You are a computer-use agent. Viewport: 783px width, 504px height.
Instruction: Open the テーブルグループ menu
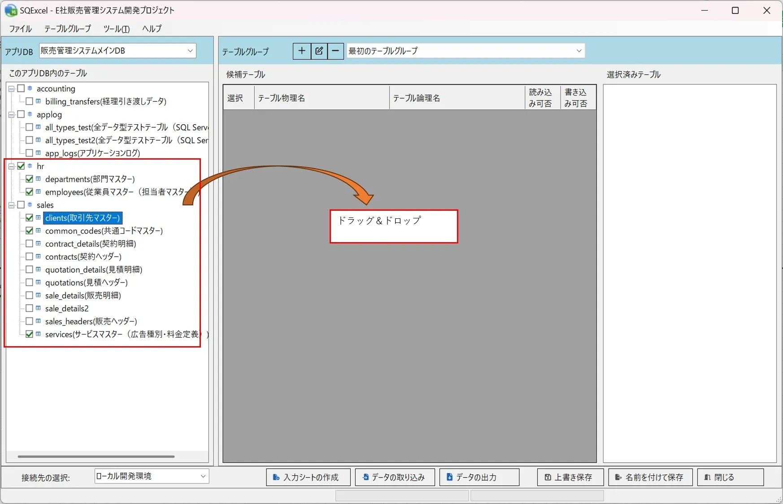[68, 29]
